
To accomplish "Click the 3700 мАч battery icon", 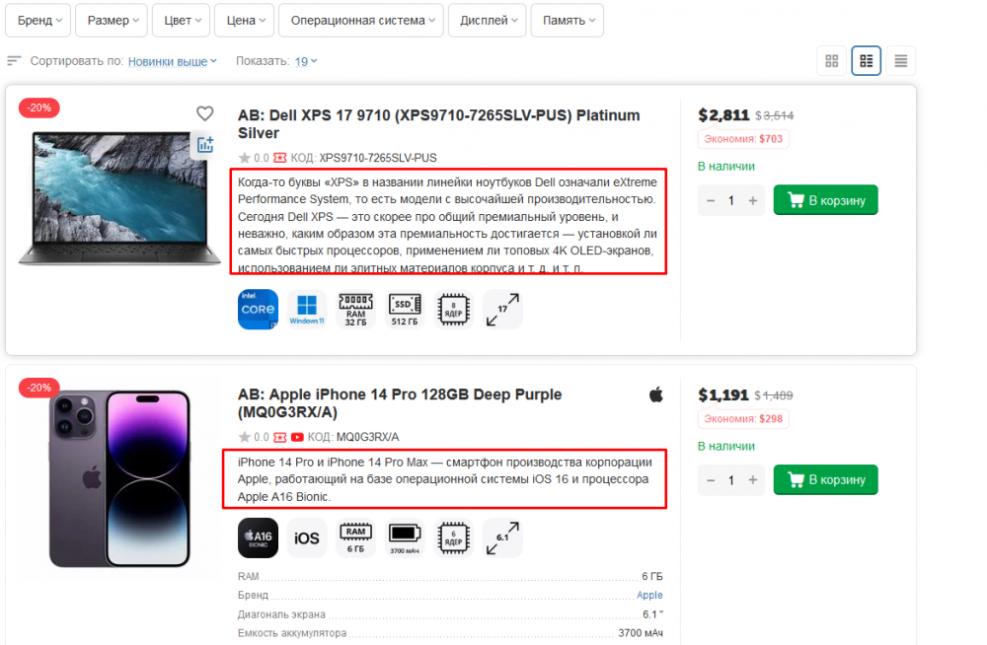I will 405,537.
